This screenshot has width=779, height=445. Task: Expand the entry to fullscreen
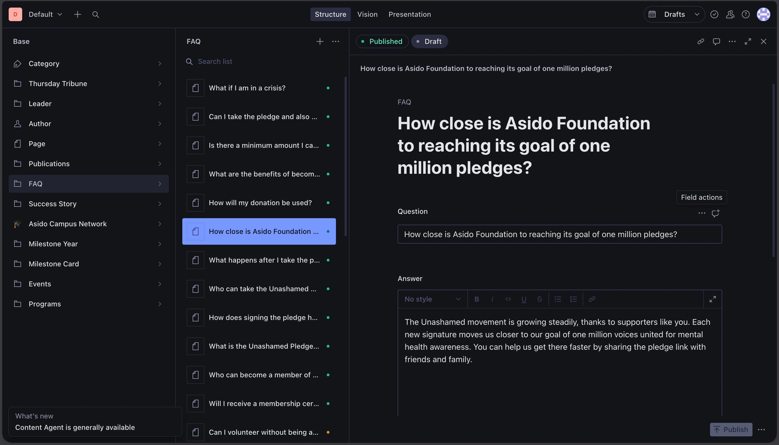tap(748, 41)
